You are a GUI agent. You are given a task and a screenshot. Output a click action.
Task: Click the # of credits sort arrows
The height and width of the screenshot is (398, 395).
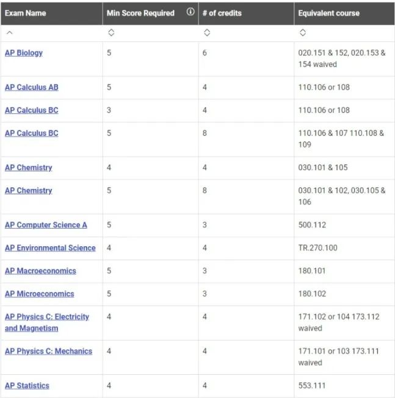(206, 33)
